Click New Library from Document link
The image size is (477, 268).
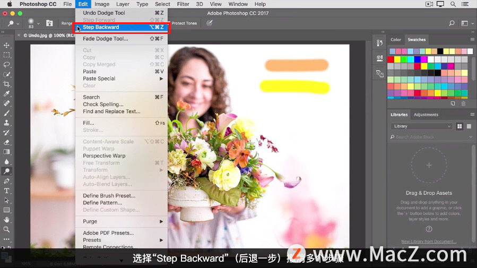(429, 241)
